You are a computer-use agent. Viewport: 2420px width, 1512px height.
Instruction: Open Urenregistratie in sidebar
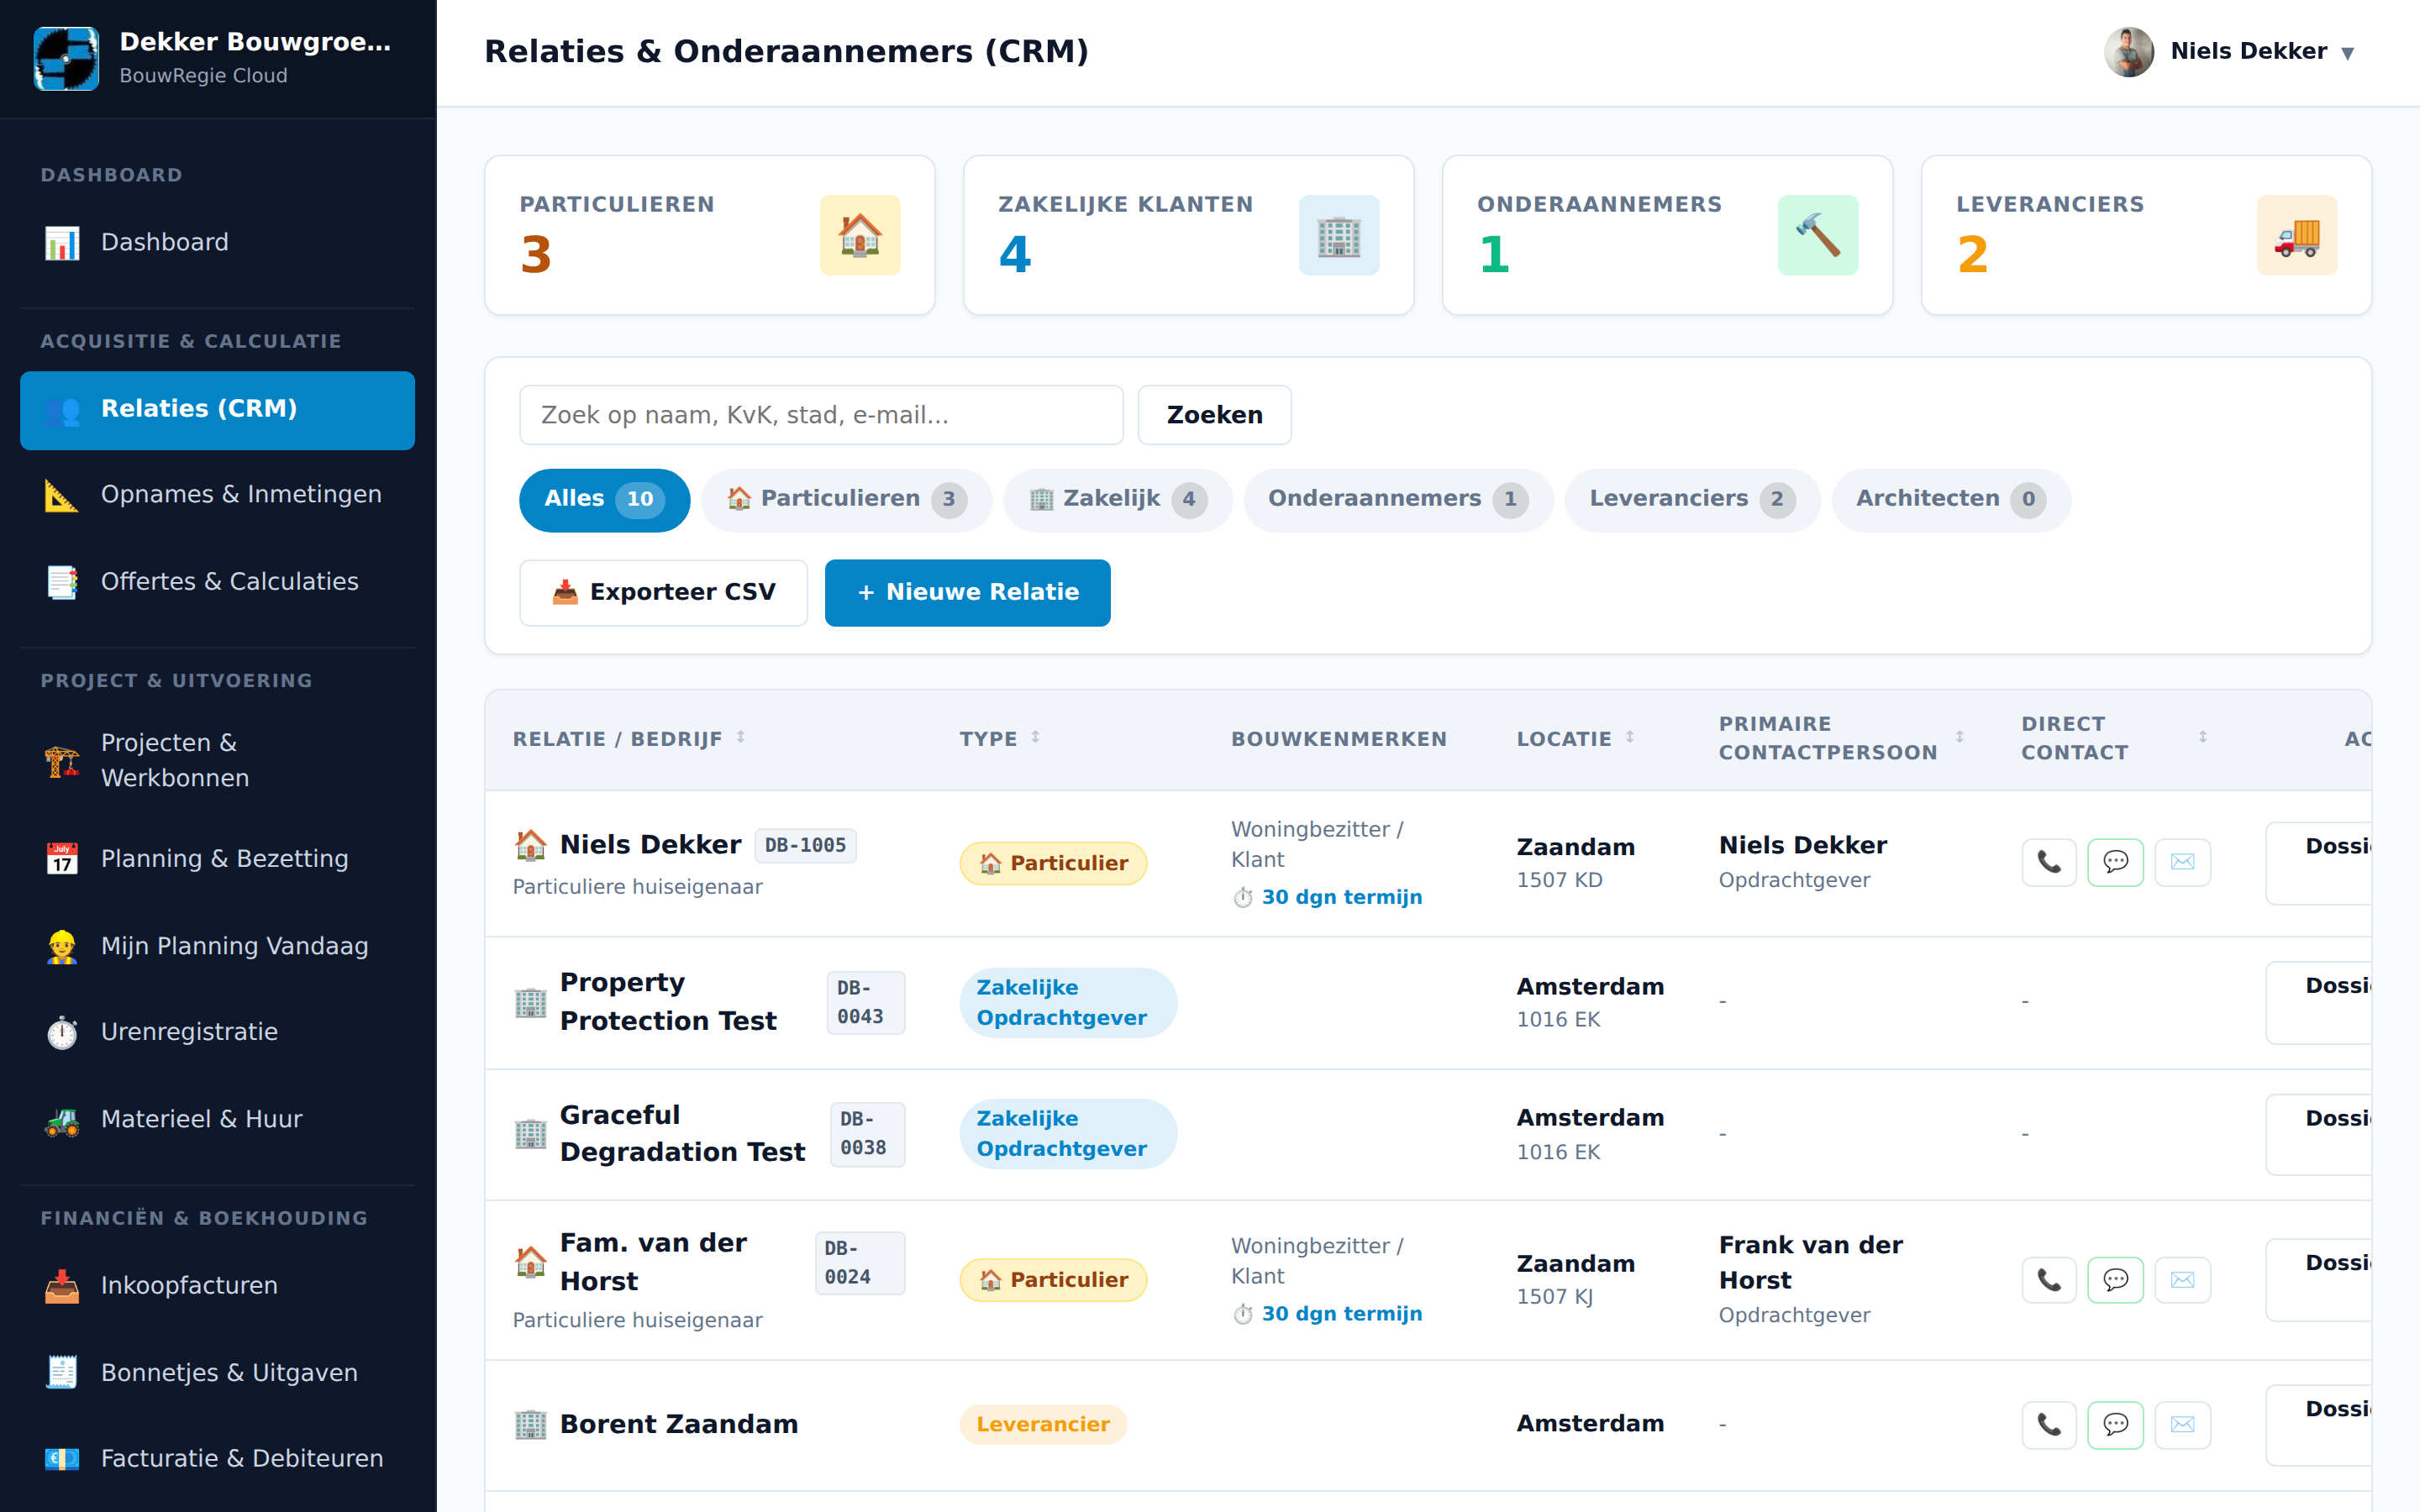(x=217, y=1032)
